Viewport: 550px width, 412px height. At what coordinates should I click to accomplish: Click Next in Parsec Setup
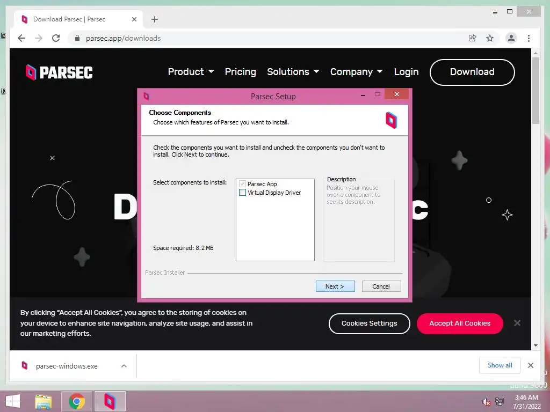click(x=335, y=286)
